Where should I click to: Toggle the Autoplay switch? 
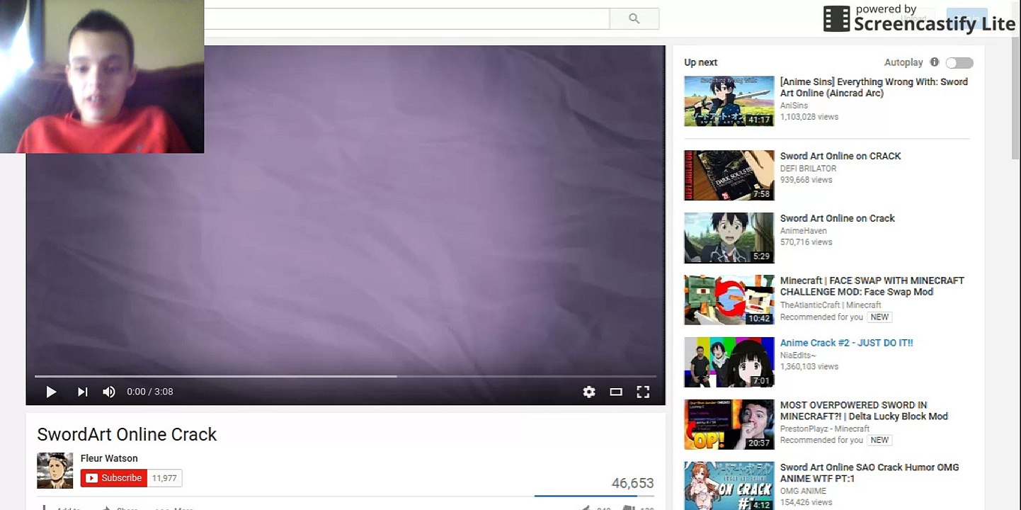pyautogui.click(x=959, y=63)
